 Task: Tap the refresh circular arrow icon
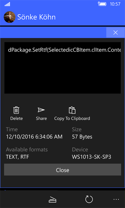89,199
